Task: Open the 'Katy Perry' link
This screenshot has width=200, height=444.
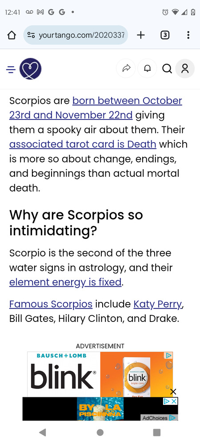Action: pyautogui.click(x=157, y=304)
